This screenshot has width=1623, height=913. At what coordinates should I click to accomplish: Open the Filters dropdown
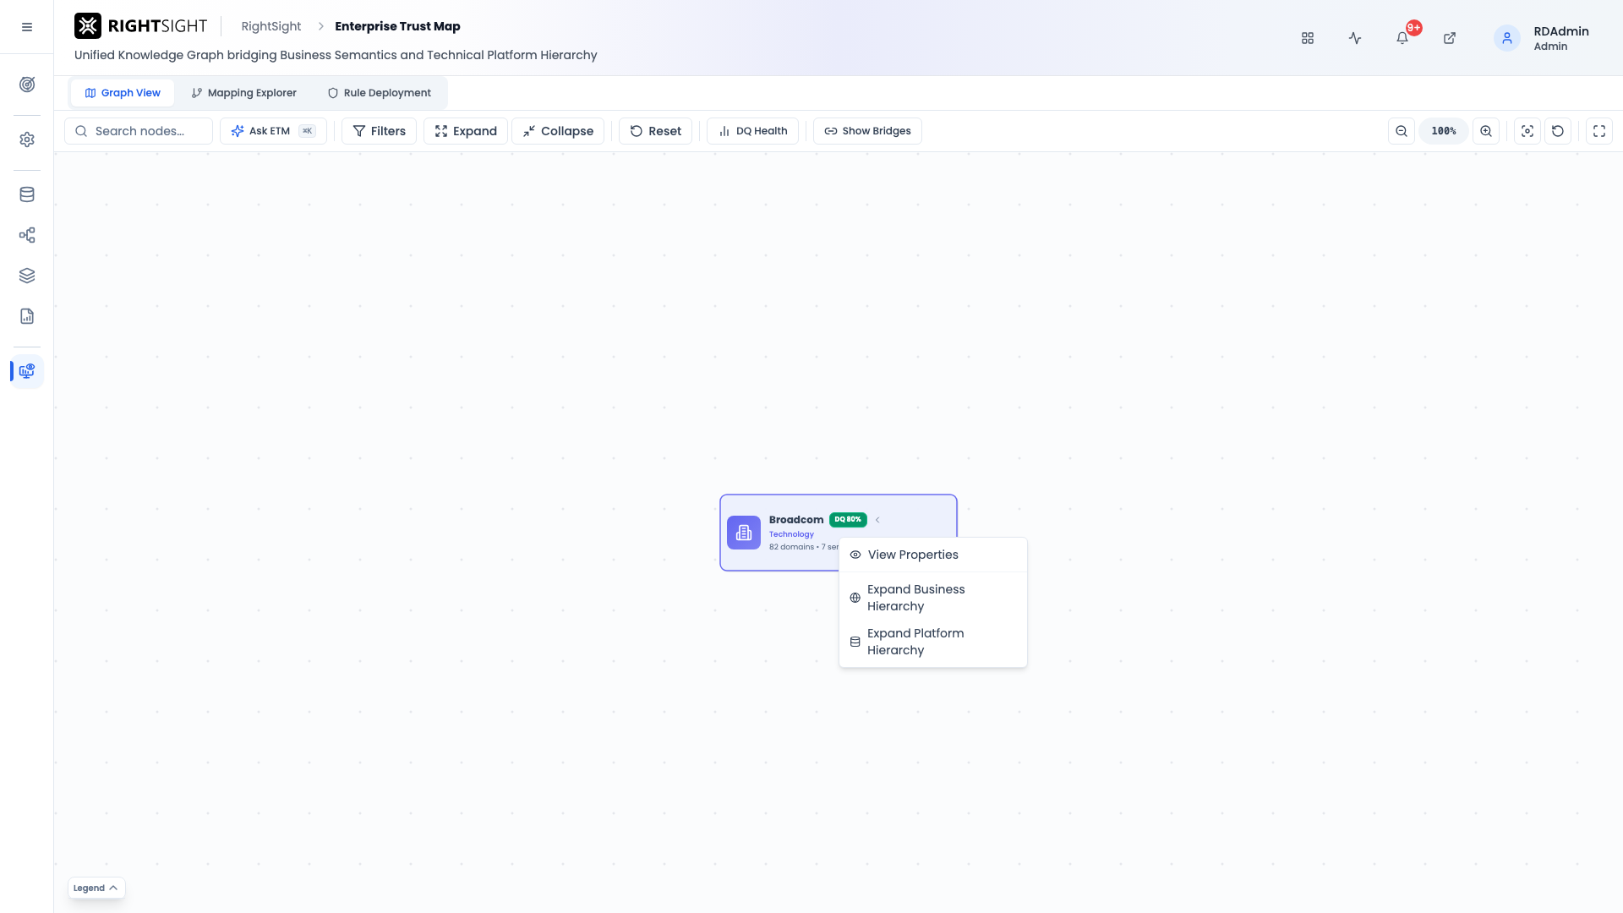click(x=379, y=131)
